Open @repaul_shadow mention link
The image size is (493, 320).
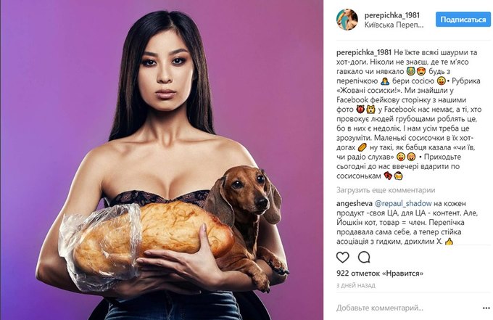tap(403, 204)
